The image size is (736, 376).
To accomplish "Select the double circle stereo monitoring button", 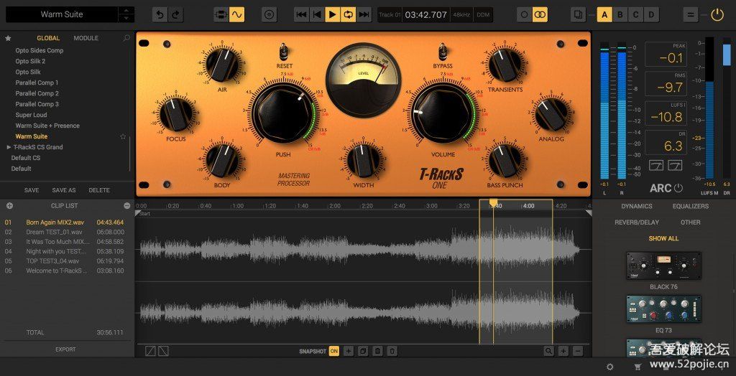I will (x=540, y=15).
